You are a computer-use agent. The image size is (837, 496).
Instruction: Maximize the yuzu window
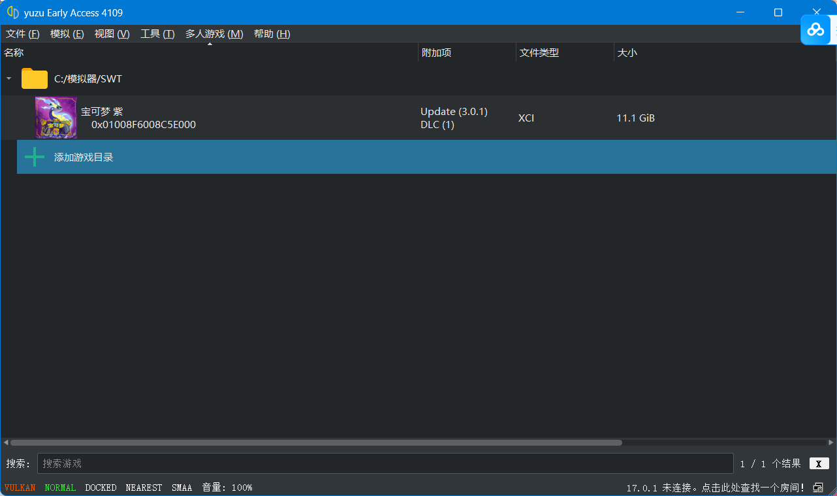(778, 12)
